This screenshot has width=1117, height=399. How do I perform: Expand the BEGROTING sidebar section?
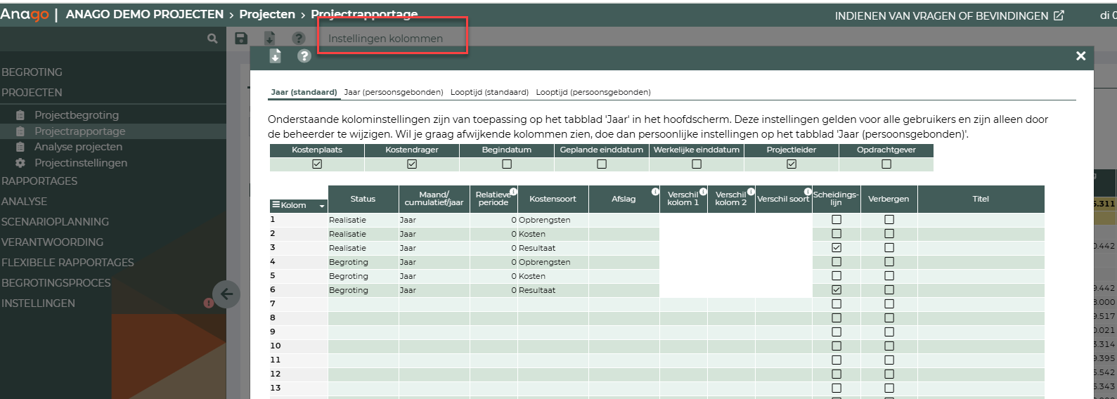32,72
